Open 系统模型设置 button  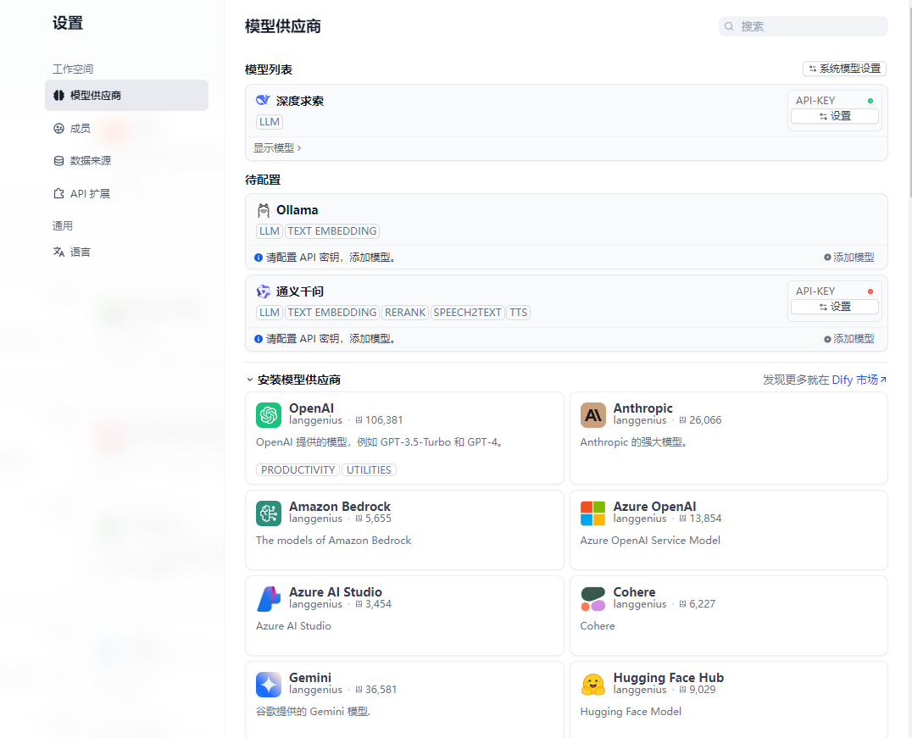(x=844, y=69)
